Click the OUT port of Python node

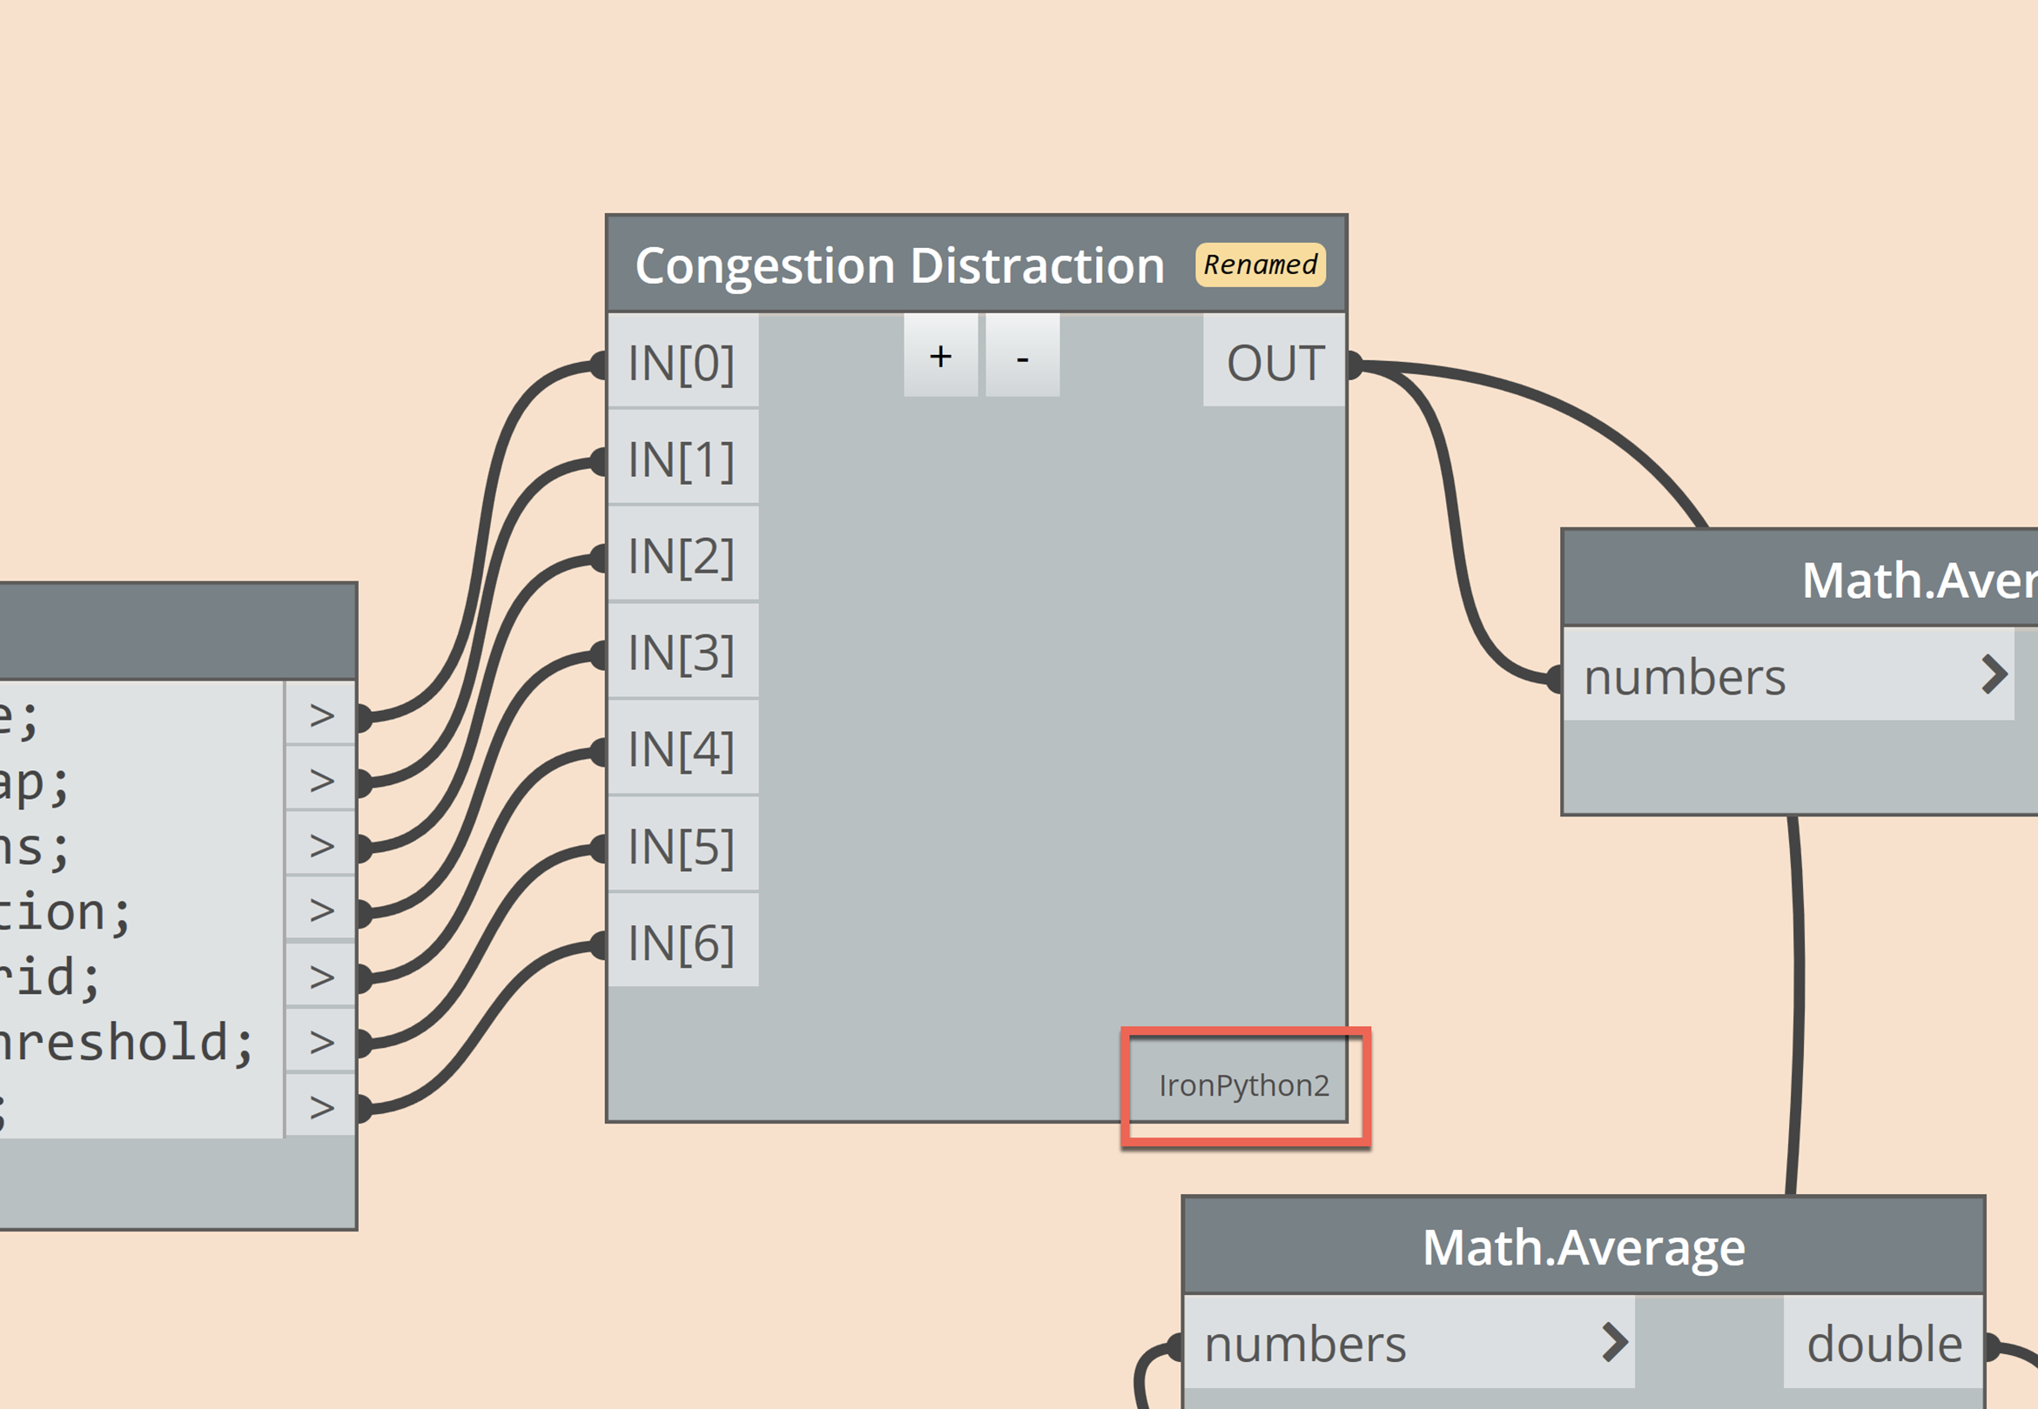pyautogui.click(x=1275, y=363)
